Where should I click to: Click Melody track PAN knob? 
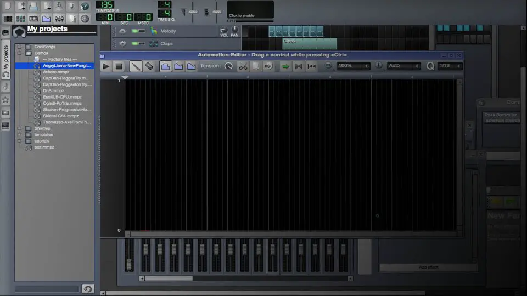234,30
